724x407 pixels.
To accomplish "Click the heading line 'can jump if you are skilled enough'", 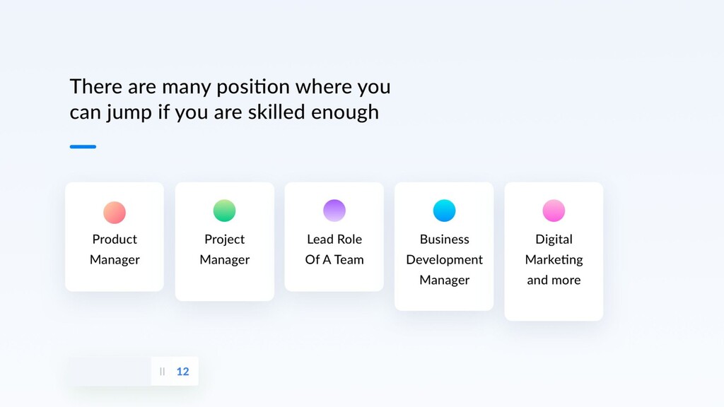I will point(224,112).
